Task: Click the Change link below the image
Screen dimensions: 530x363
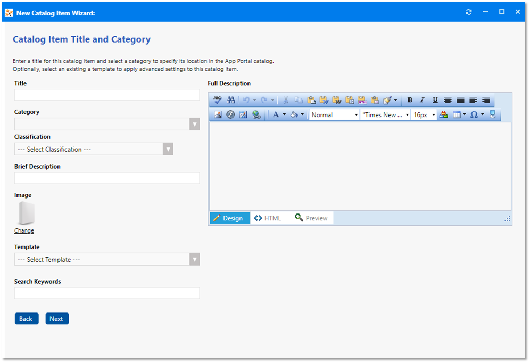Action: [24, 230]
